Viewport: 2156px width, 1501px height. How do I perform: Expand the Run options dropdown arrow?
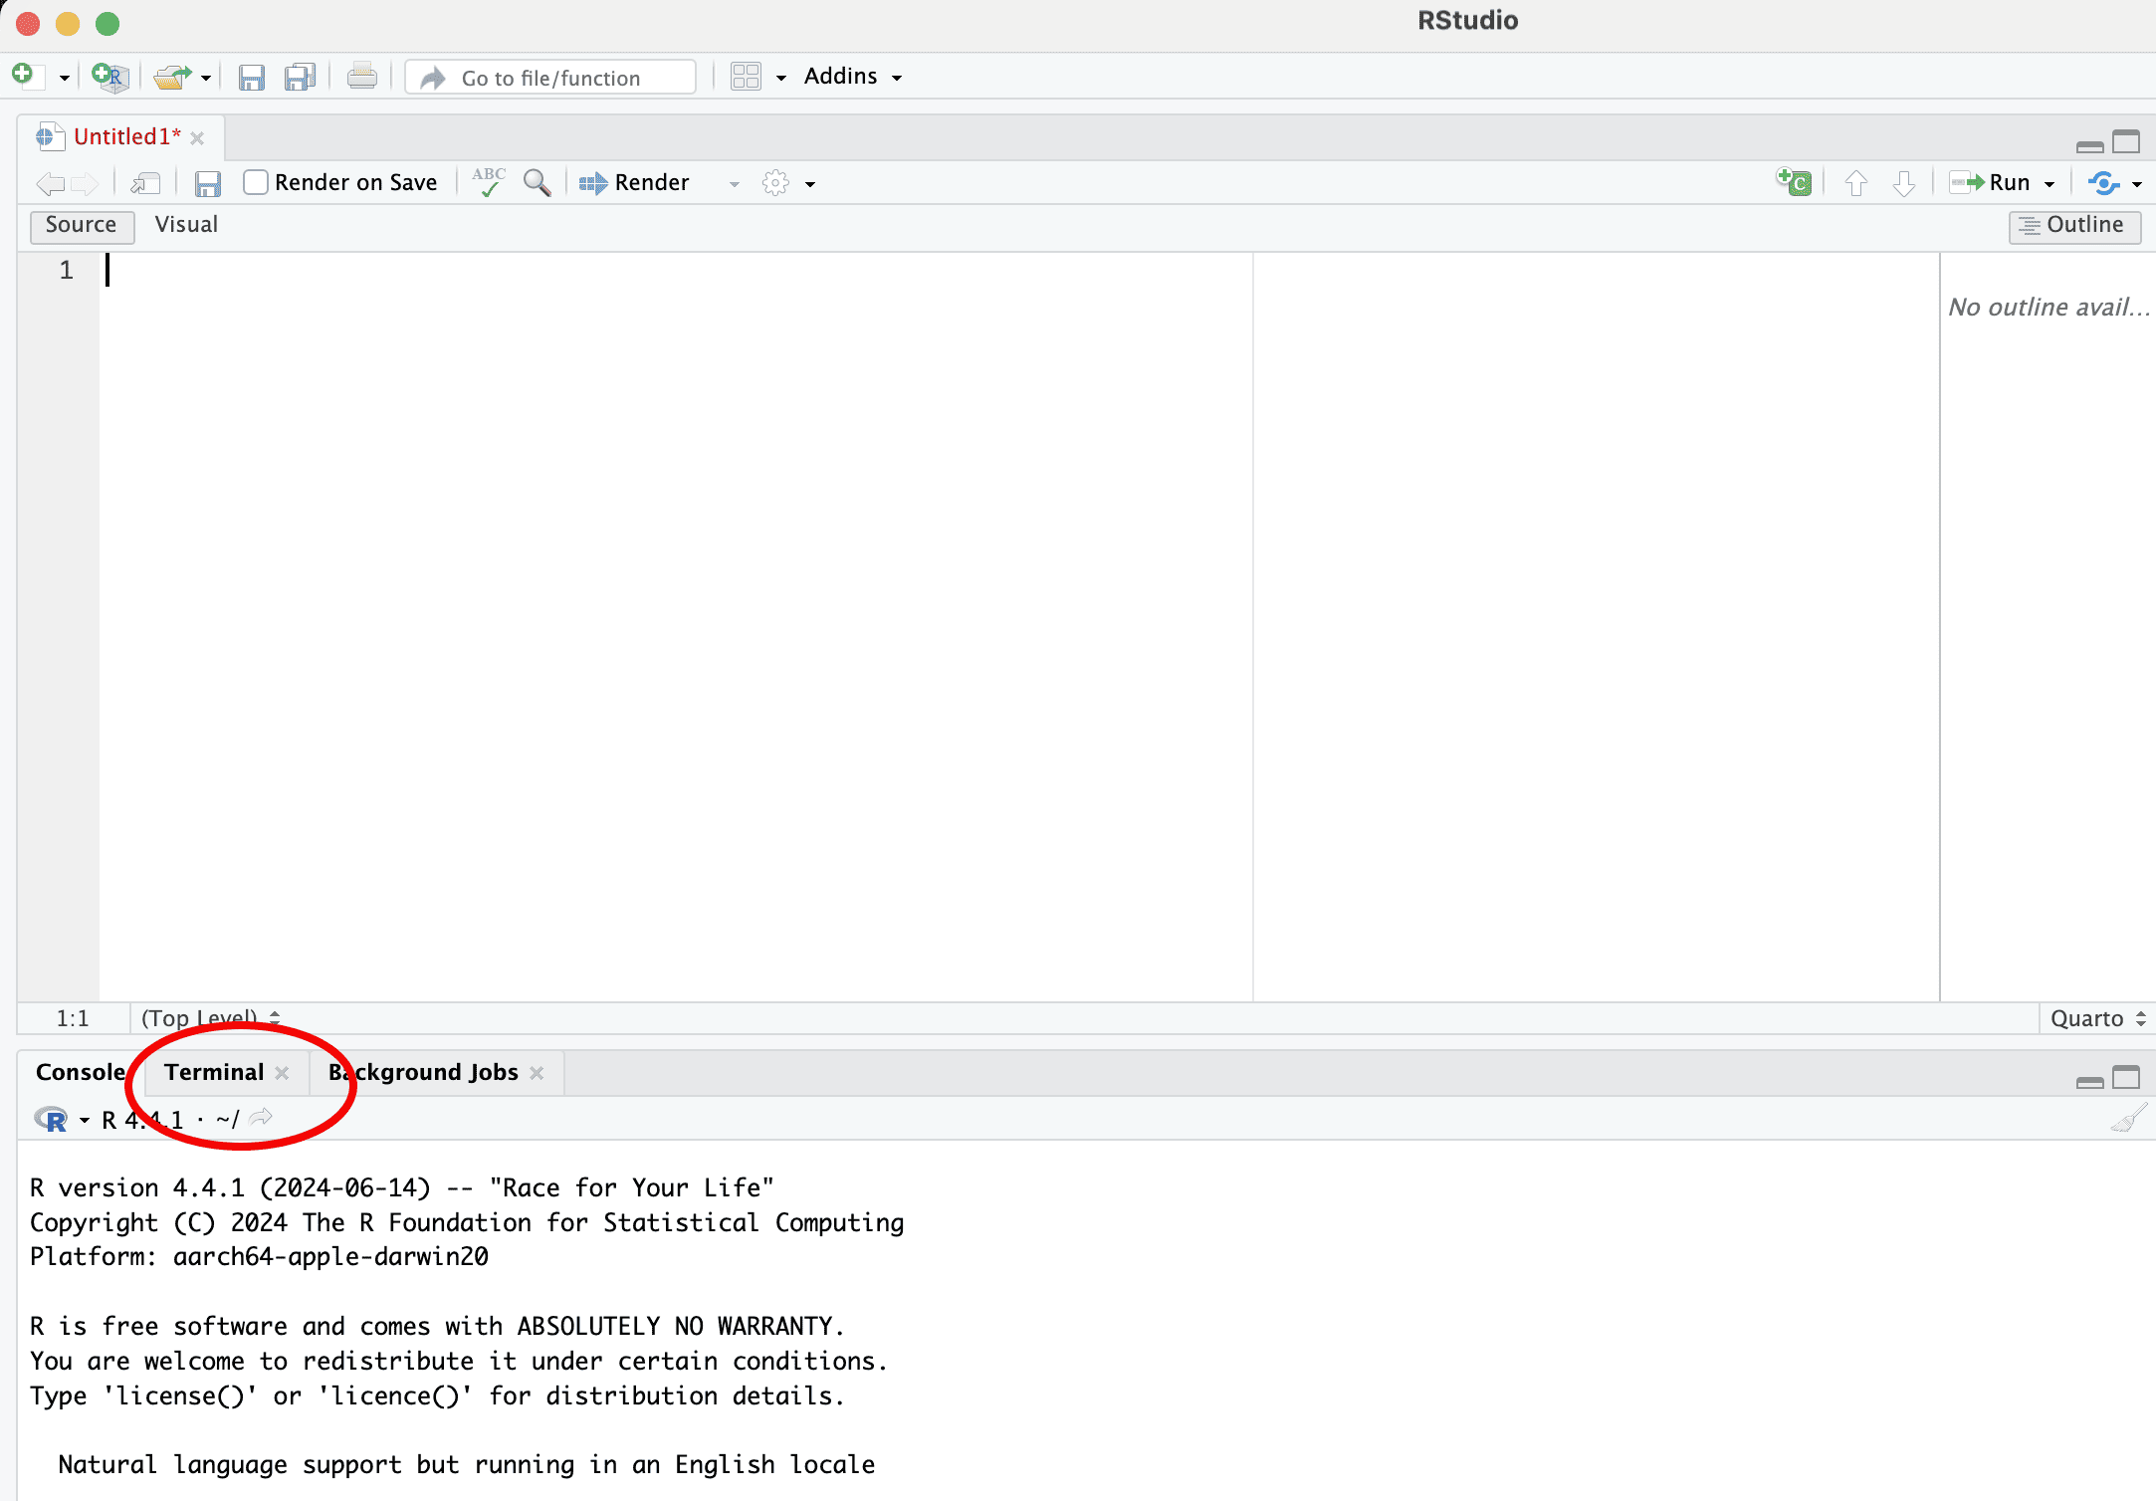pyautogui.click(x=2049, y=183)
